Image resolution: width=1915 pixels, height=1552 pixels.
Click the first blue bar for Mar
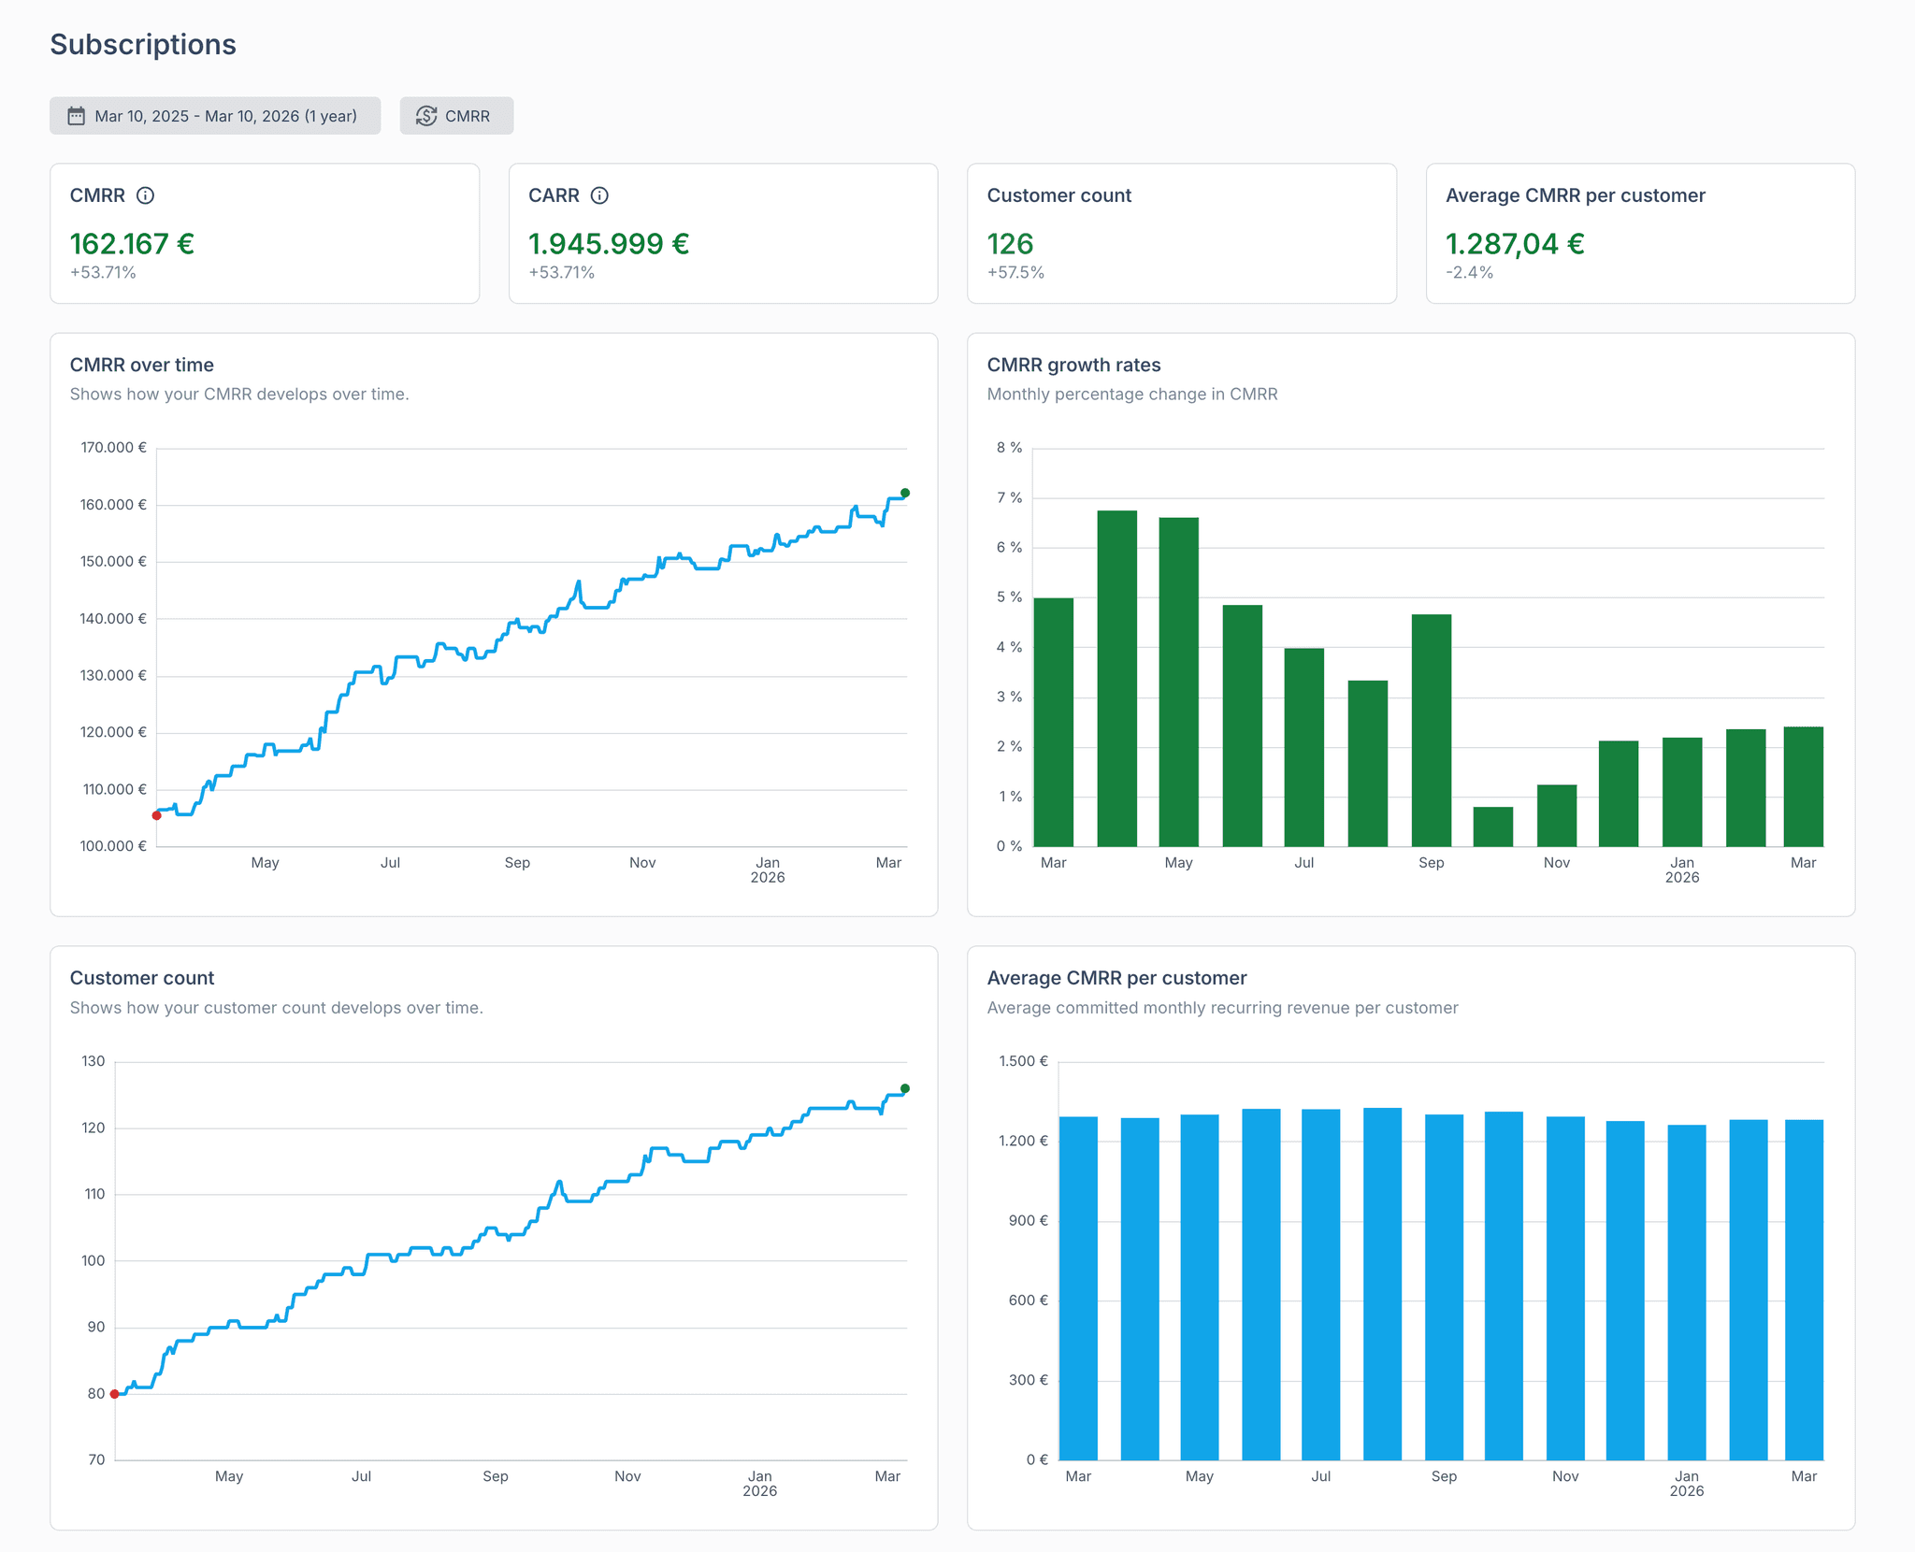(x=1078, y=1287)
